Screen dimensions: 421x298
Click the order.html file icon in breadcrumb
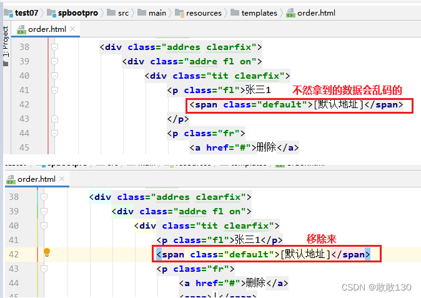290,13
